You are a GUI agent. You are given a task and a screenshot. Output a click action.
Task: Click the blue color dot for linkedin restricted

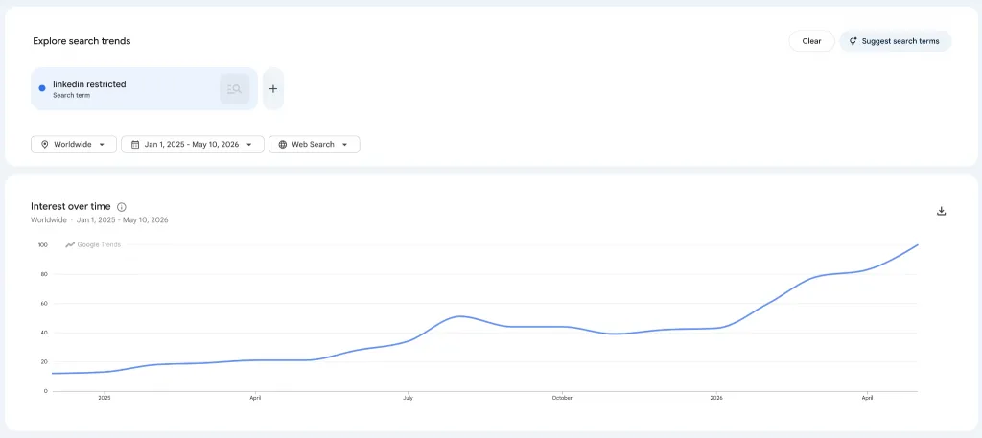(42, 88)
